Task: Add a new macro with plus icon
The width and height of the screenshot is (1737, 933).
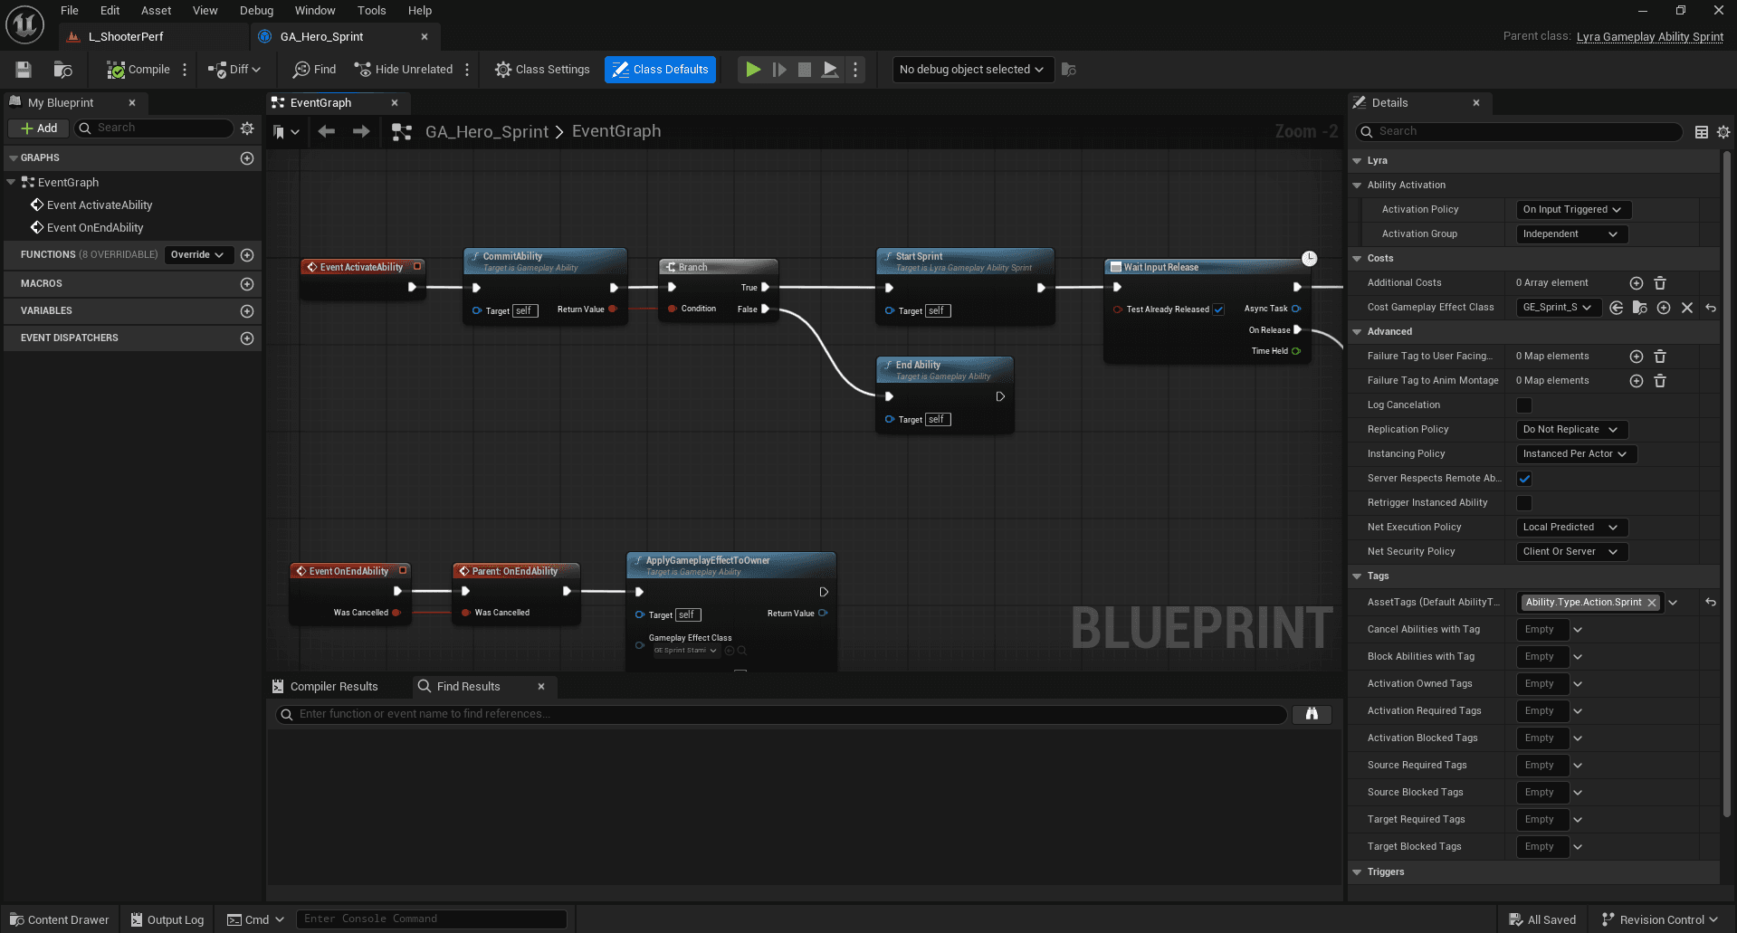Action: [247, 284]
